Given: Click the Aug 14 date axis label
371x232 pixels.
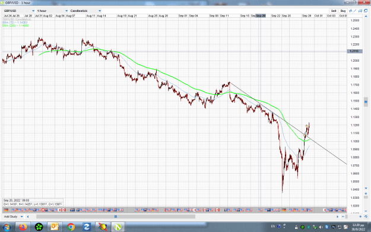Looking at the screenshot, I should [x=102, y=16].
